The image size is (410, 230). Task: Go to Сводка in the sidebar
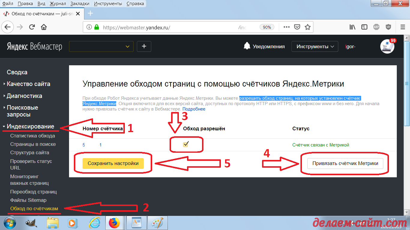[x=17, y=72]
